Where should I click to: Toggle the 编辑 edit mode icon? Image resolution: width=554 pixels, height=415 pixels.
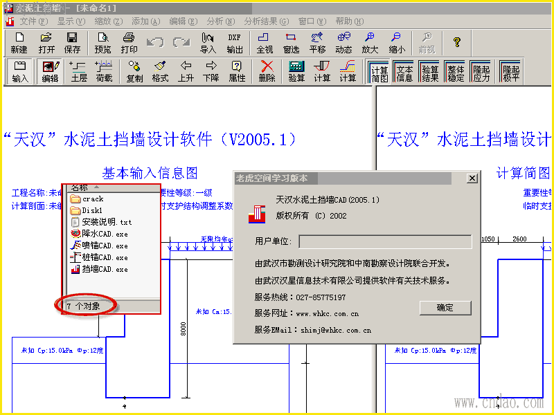(x=50, y=71)
